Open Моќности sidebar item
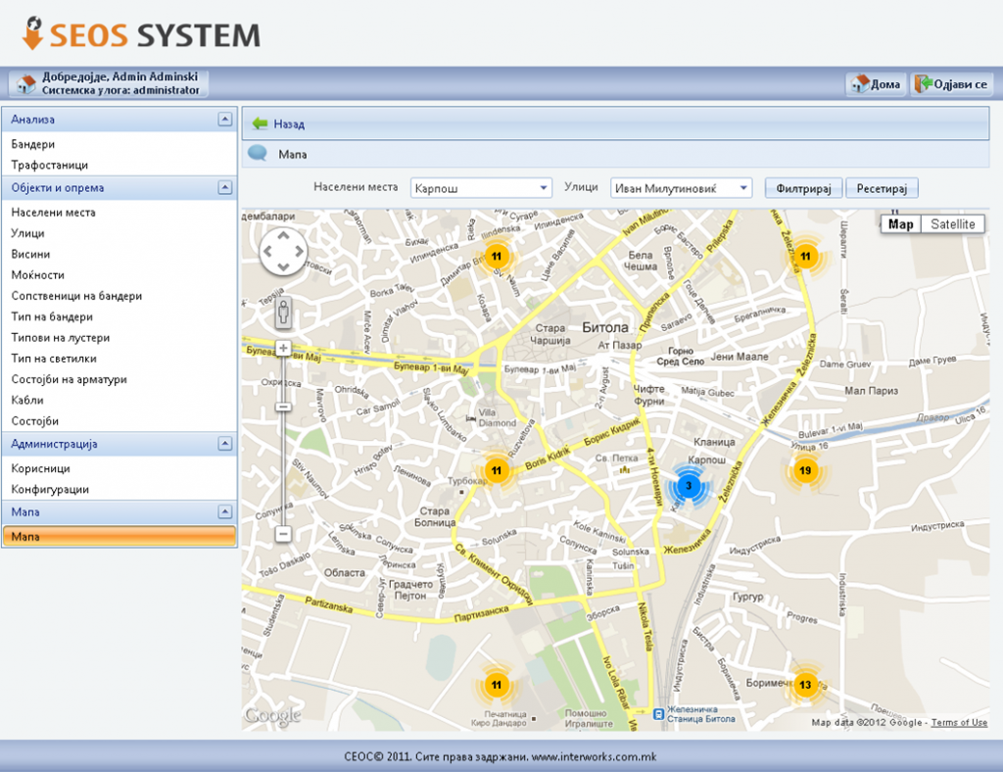The image size is (1003, 772). (x=38, y=275)
